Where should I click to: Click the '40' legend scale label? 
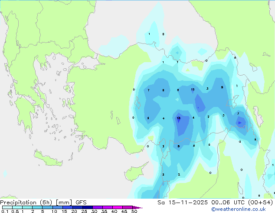115,211
